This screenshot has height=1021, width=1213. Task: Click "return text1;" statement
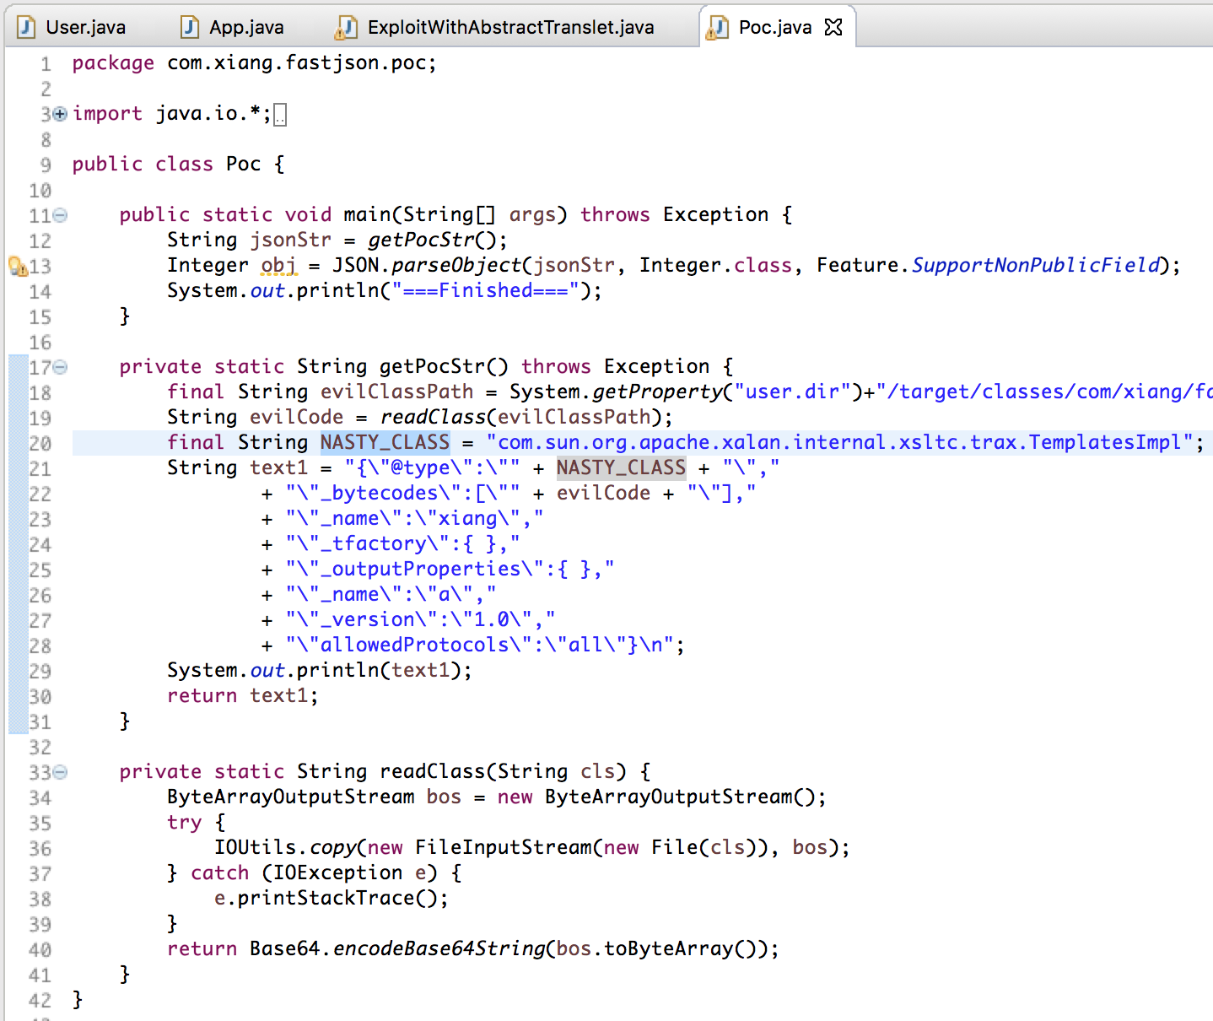tap(242, 695)
